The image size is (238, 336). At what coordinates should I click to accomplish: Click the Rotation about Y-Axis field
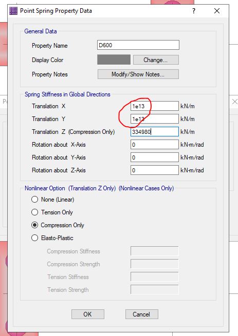pyautogui.click(x=154, y=157)
